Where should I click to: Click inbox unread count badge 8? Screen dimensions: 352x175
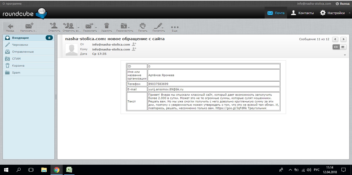49,38
